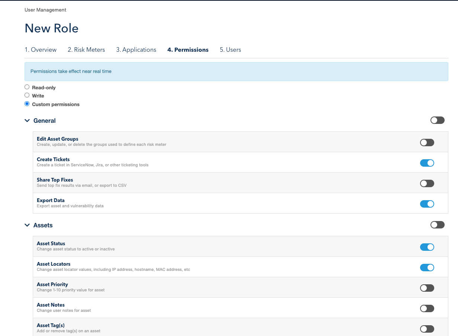Turn on Share Top Fixes toggle
Screen dimensions: 458x336
point(427,183)
